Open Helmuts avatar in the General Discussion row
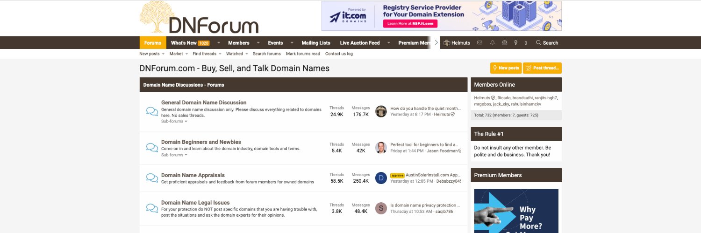Screen dimensions: 701x233 click(381, 111)
